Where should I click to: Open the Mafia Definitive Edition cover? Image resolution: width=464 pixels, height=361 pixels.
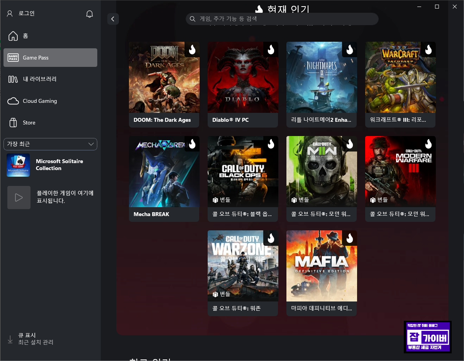pyautogui.click(x=322, y=266)
